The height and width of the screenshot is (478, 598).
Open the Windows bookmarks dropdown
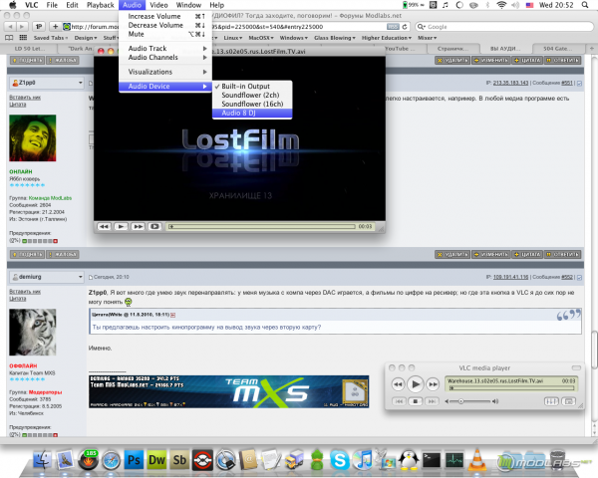coord(294,38)
